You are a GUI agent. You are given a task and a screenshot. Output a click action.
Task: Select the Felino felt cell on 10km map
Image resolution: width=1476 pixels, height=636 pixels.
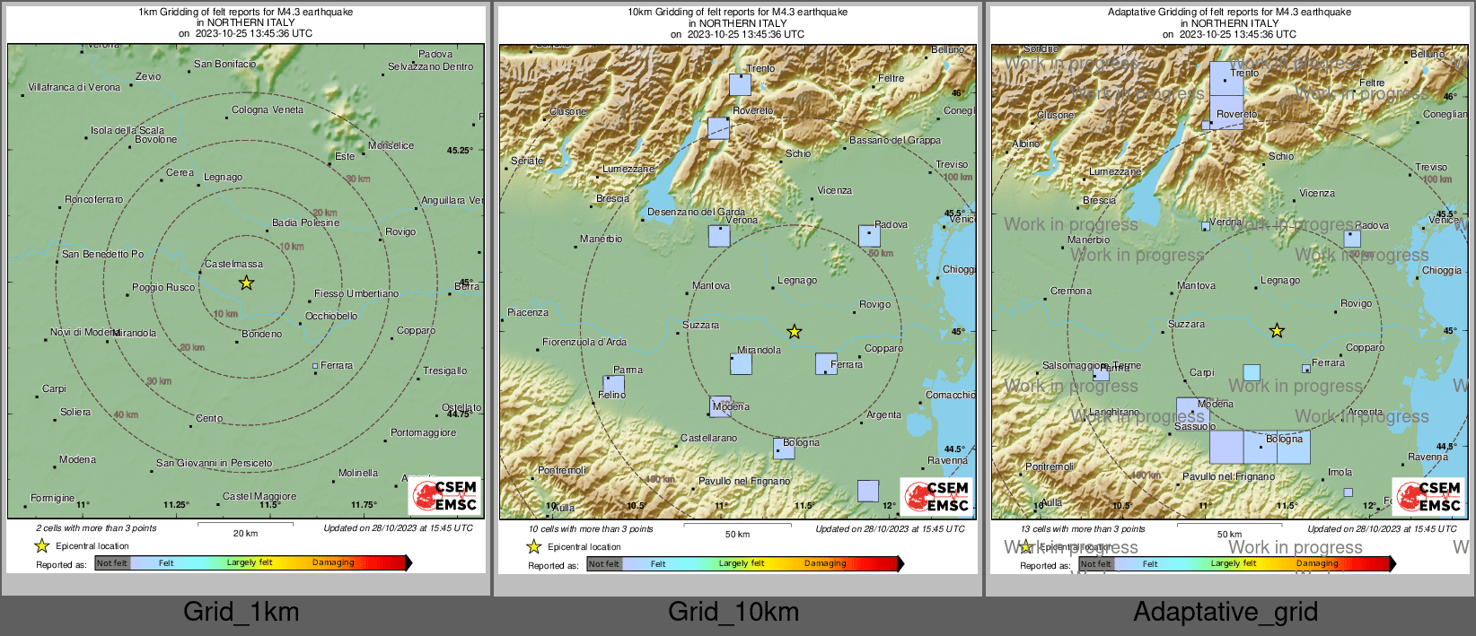pyautogui.click(x=613, y=387)
